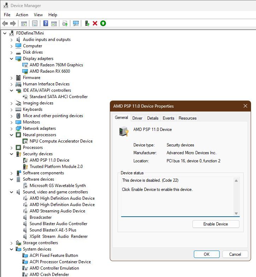Click the red X Uninstall device icon

95,23
